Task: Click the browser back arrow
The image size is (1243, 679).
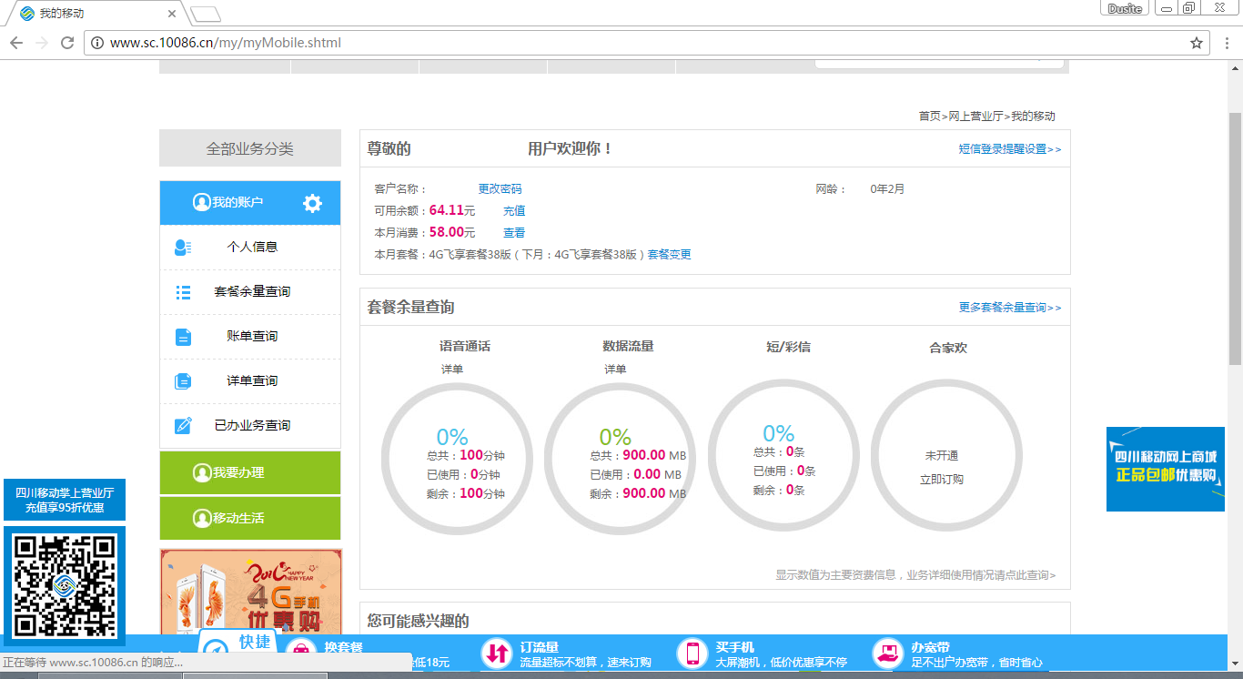Action: pyautogui.click(x=16, y=43)
